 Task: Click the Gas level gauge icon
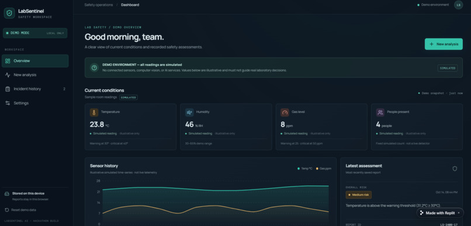click(x=285, y=112)
